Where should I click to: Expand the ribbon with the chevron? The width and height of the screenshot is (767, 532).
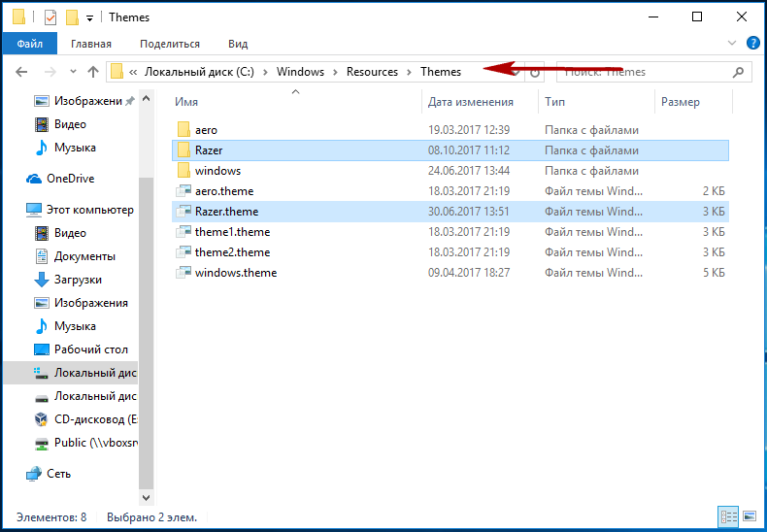732,43
